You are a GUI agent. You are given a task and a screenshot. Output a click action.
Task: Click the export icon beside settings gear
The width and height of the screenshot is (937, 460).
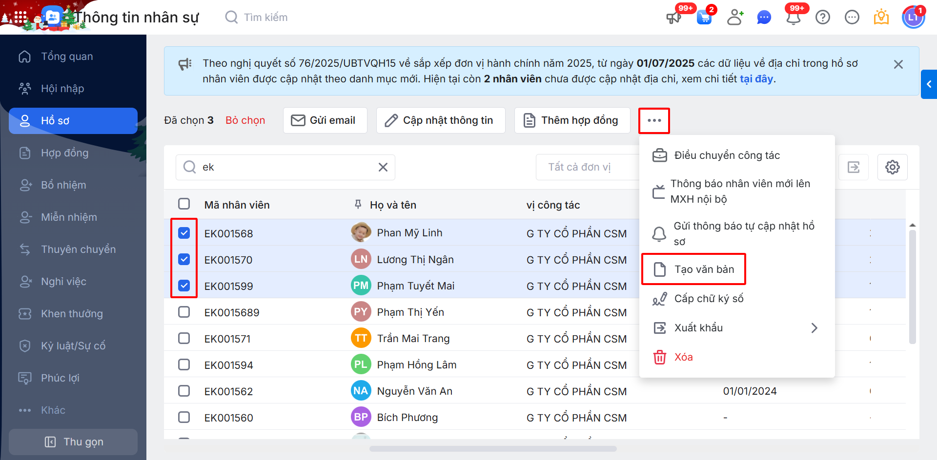854,167
